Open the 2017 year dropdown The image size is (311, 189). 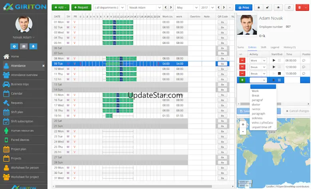(x=208, y=8)
